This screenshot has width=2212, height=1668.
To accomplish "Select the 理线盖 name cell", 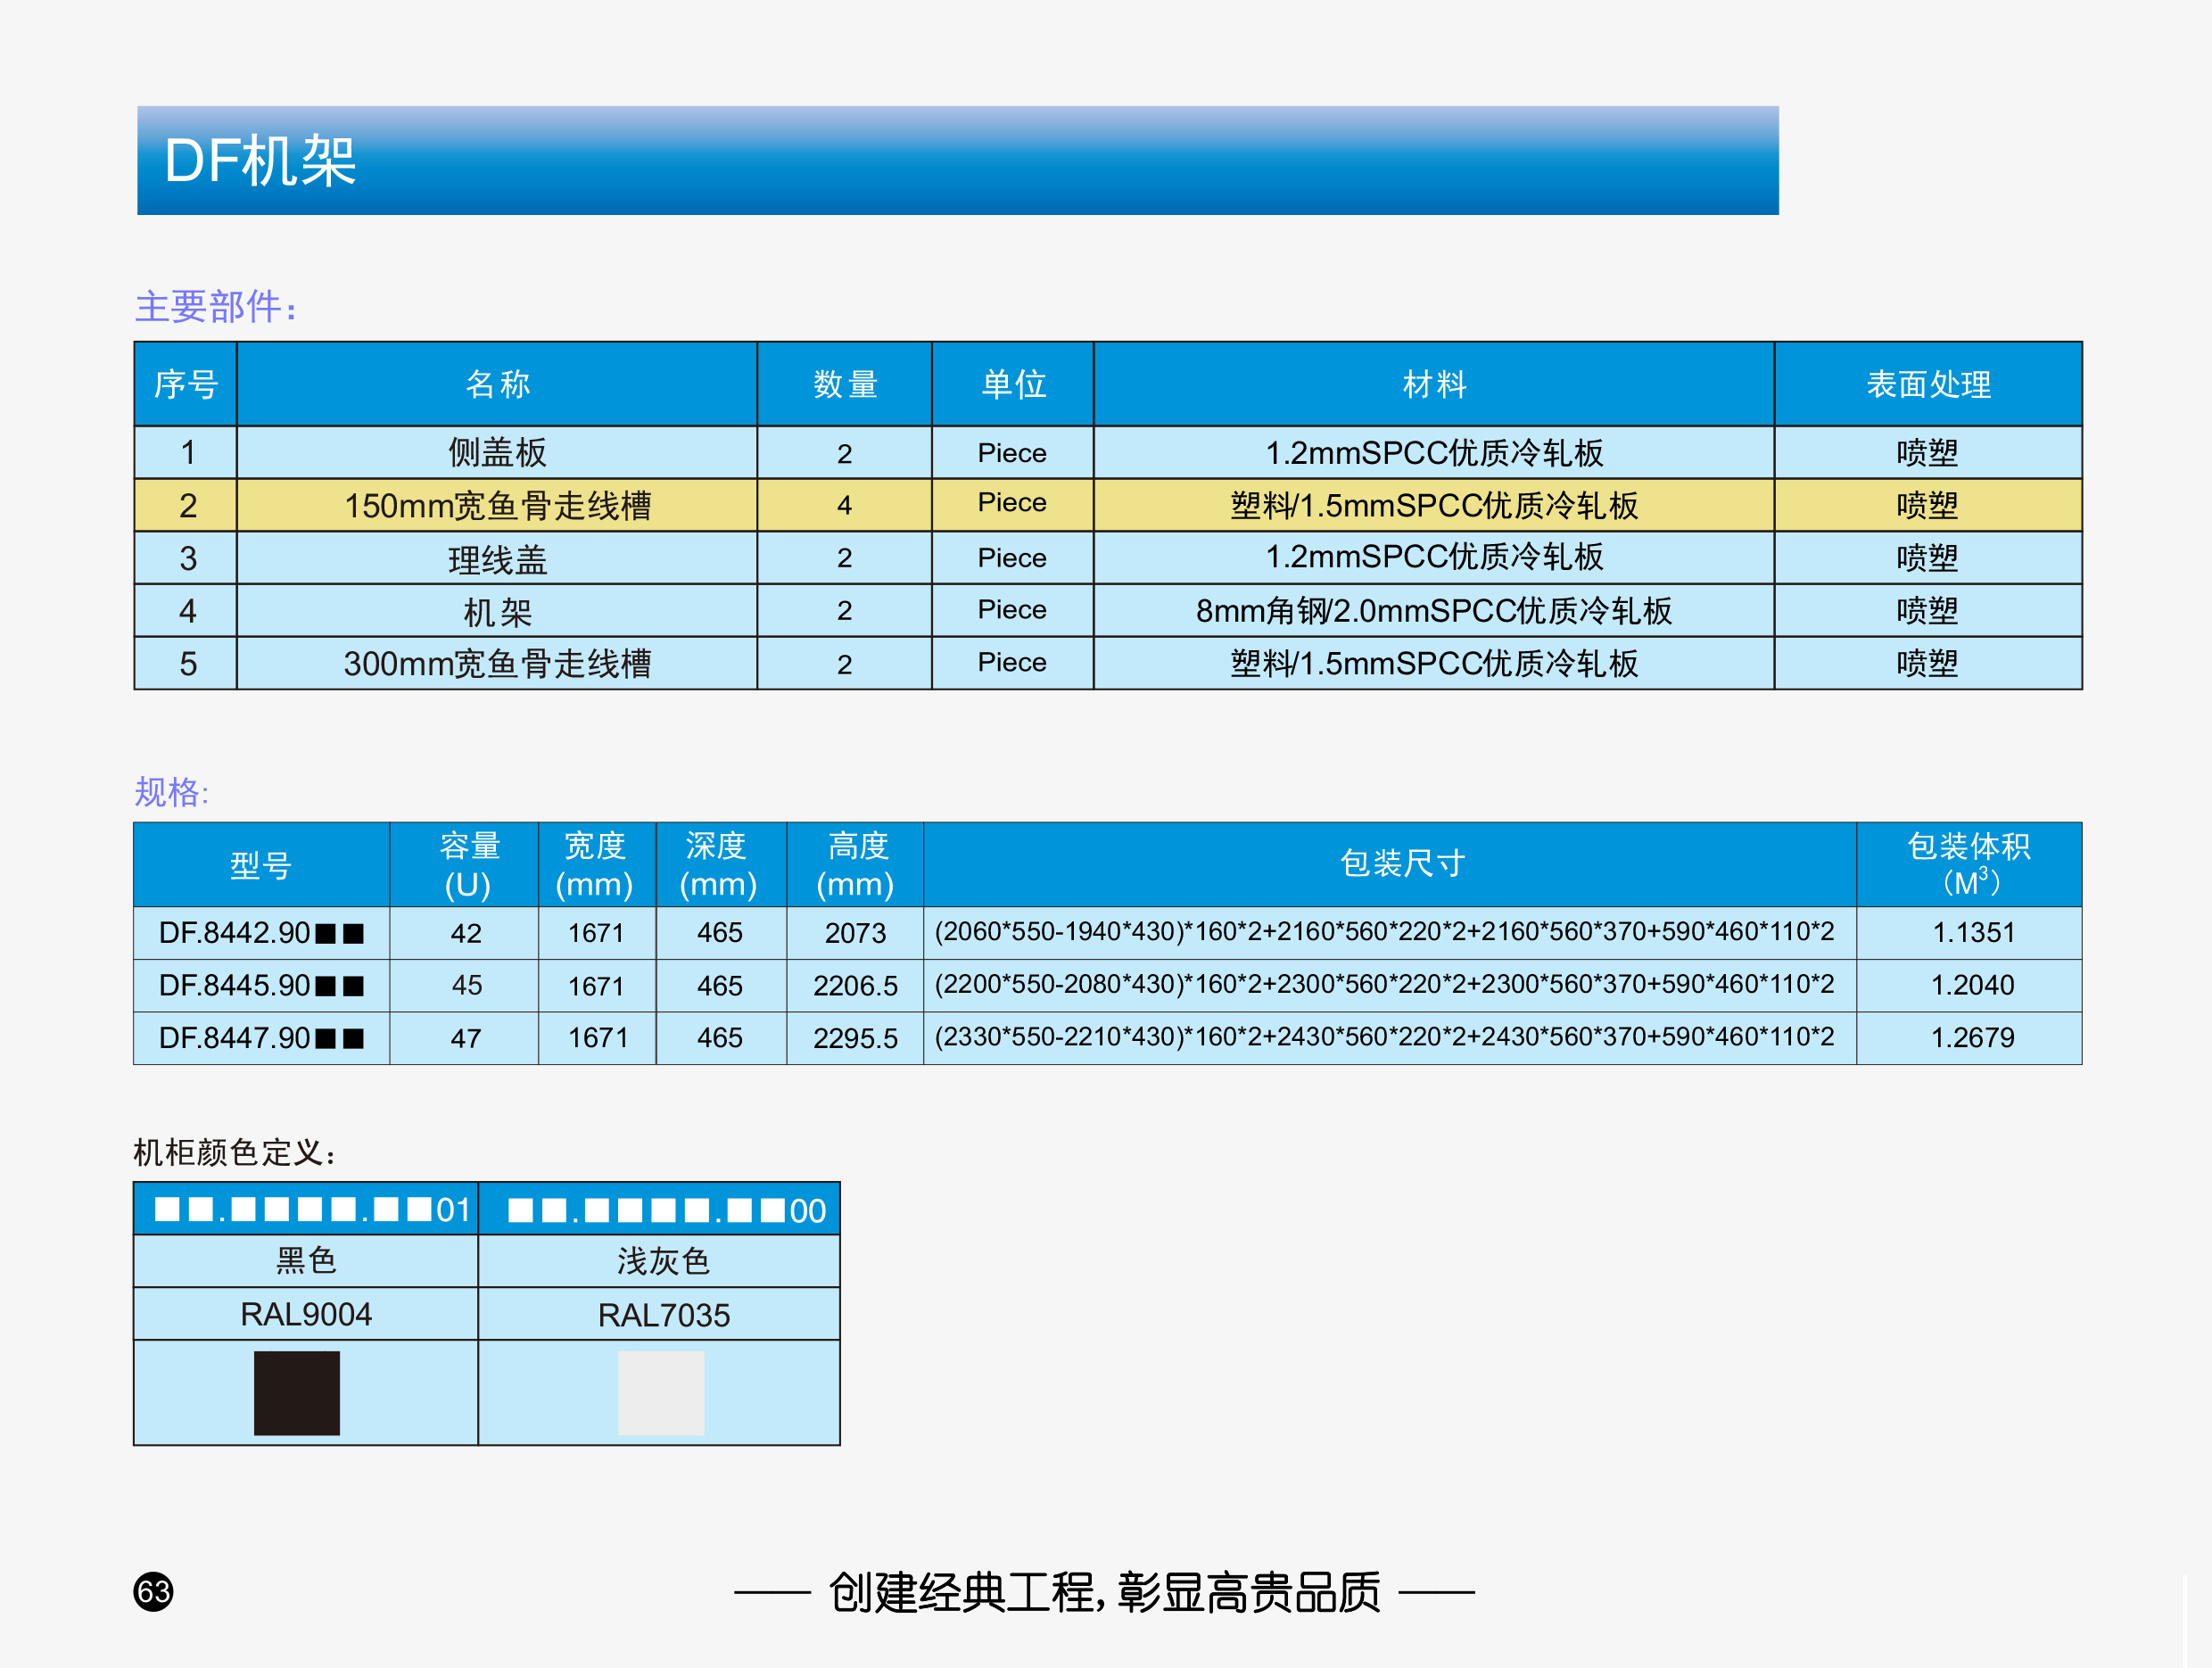I will point(497,558).
